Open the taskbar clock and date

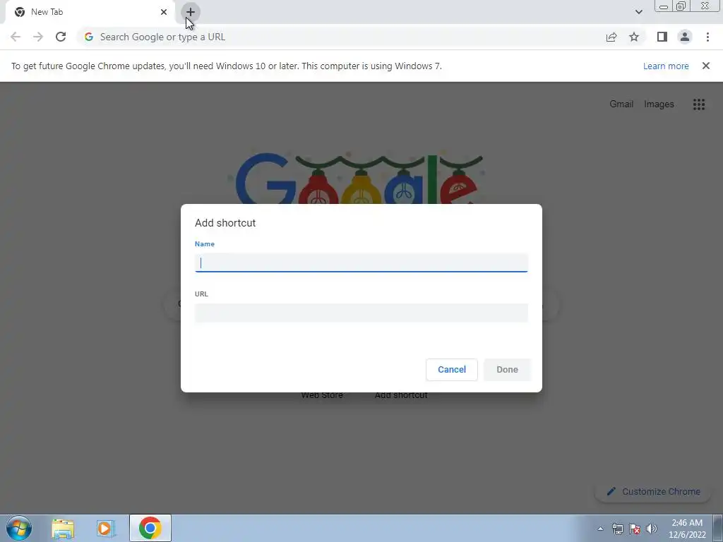[687, 529]
